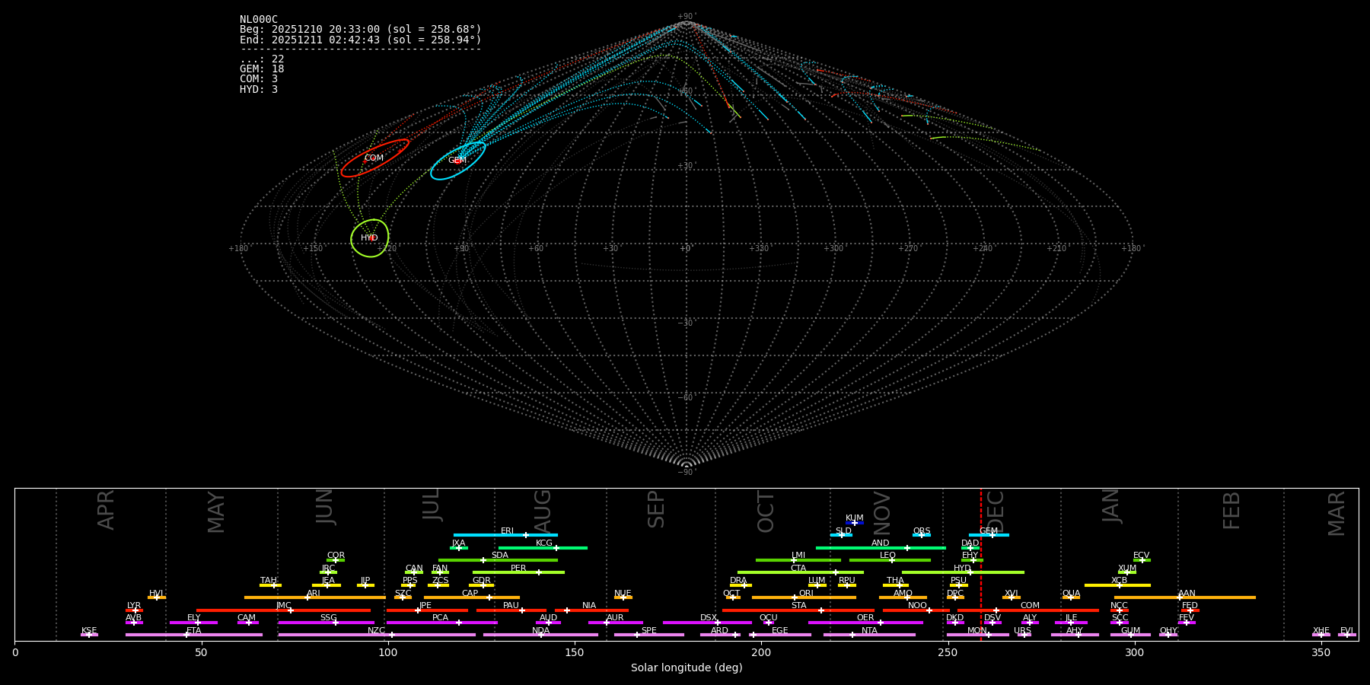Click the red COM radiant ellipse on sky map
Screen dimensions: 1370x685
pyautogui.click(x=374, y=158)
